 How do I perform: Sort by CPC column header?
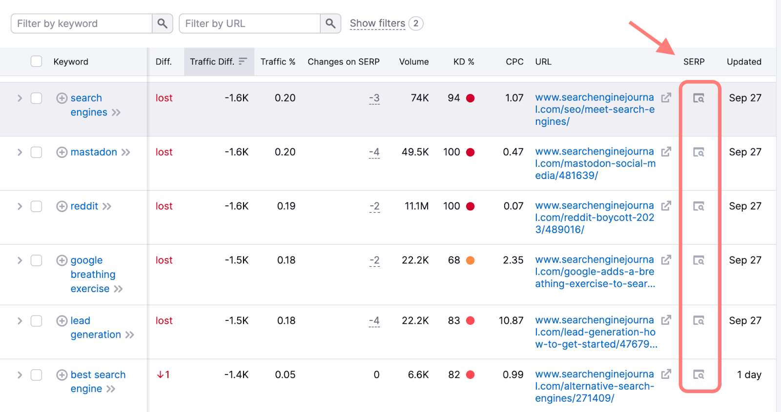coord(514,62)
